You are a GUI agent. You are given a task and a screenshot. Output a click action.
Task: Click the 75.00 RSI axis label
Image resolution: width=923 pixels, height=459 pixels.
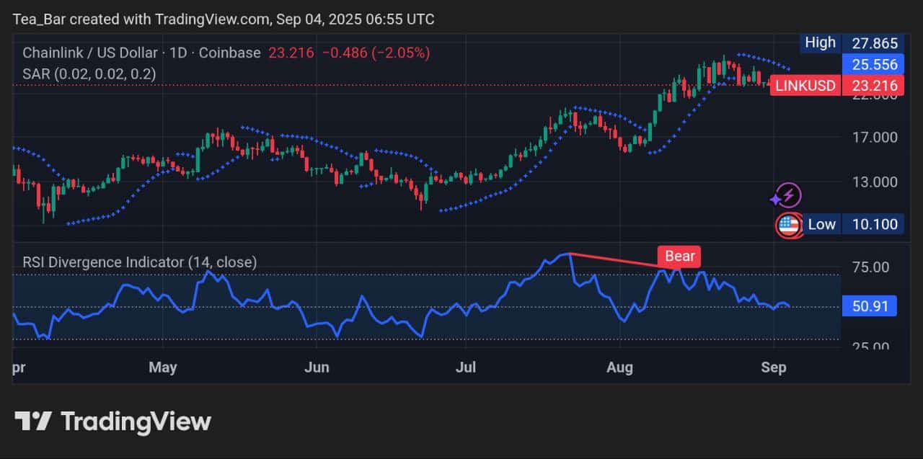pyautogui.click(x=870, y=267)
